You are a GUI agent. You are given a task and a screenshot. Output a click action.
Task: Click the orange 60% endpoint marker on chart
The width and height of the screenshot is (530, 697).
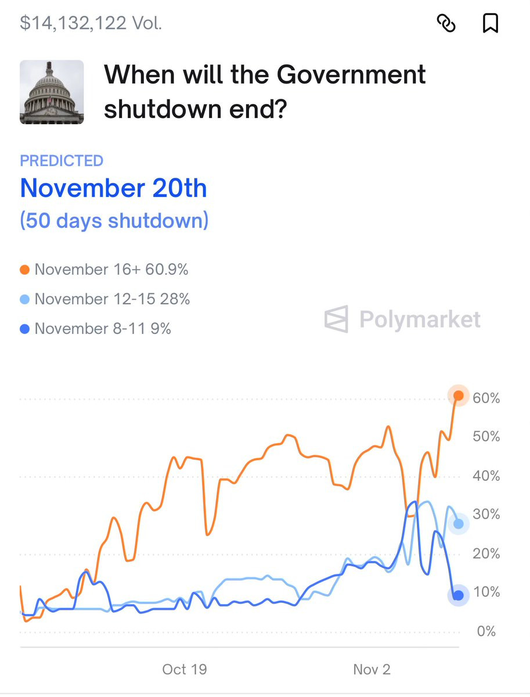click(459, 396)
